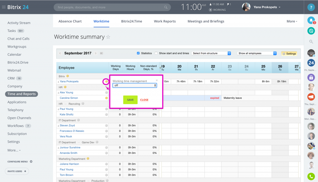Open the yellow Settings button
Screen dimensions: 318x182
289,54
